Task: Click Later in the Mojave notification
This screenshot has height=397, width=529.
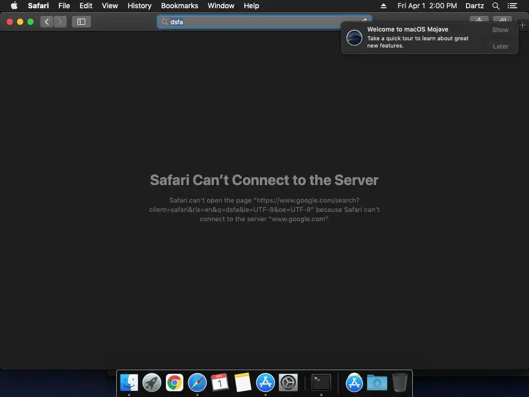Action: pos(500,46)
